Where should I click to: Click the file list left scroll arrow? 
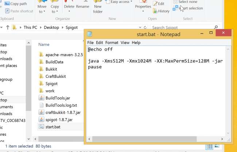(x=35, y=139)
